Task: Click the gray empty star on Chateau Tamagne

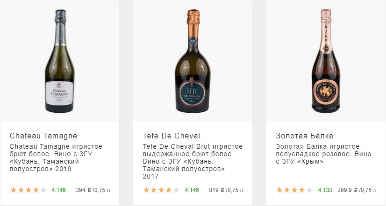Action: [x=43, y=190]
